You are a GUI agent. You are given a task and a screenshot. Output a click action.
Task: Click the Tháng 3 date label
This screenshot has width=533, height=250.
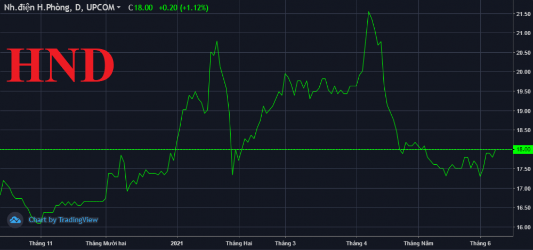point(286,244)
